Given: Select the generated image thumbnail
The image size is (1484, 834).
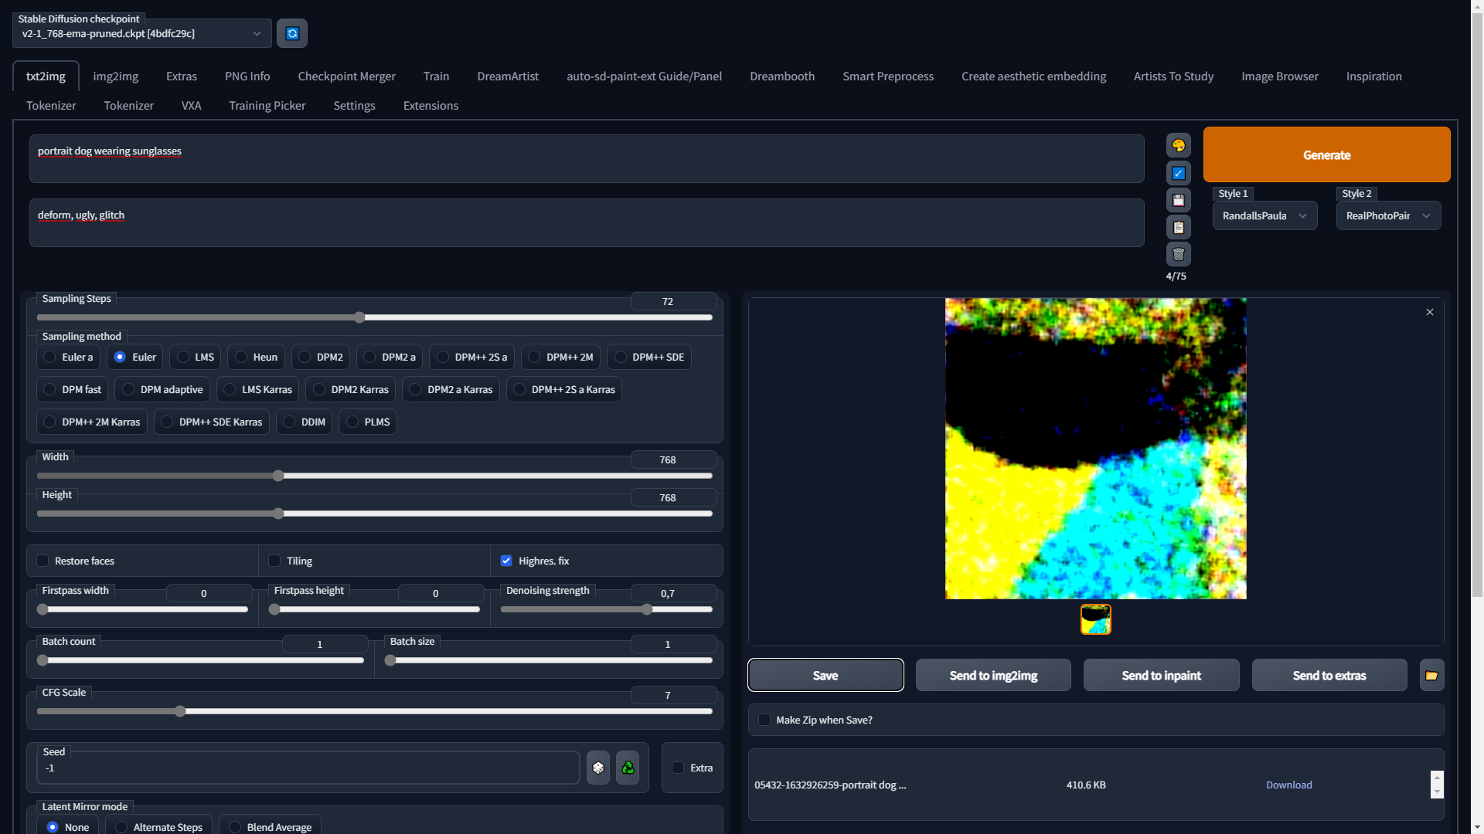Looking at the screenshot, I should 1094,619.
